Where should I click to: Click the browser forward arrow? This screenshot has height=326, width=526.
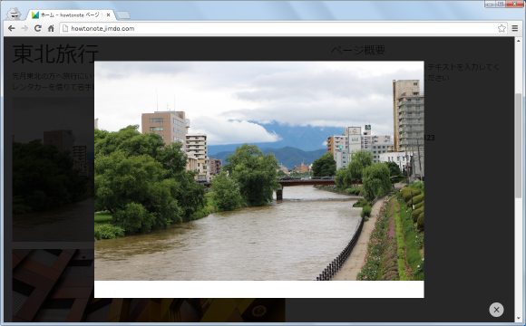[x=24, y=28]
